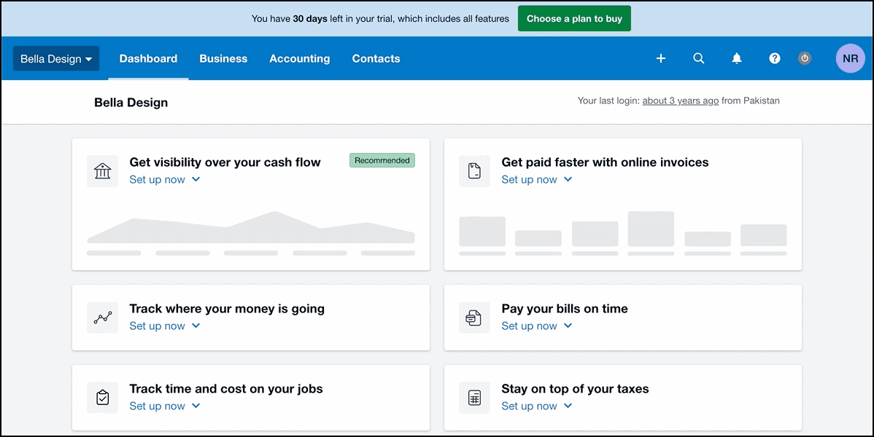Viewport: 874px width, 437px height.
Task: Expand Set up now under cash flow
Action: pos(164,180)
